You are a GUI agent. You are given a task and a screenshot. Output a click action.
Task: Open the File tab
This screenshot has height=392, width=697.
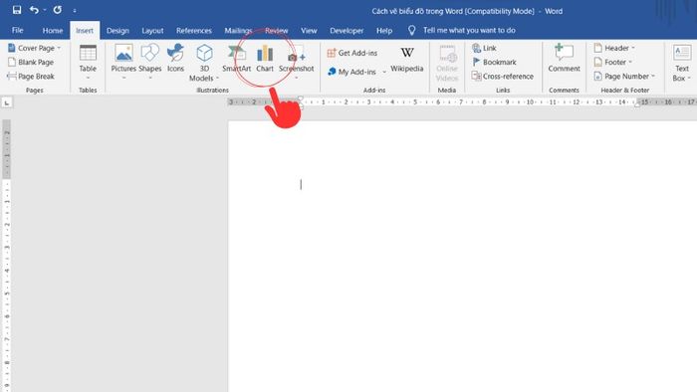pos(17,30)
